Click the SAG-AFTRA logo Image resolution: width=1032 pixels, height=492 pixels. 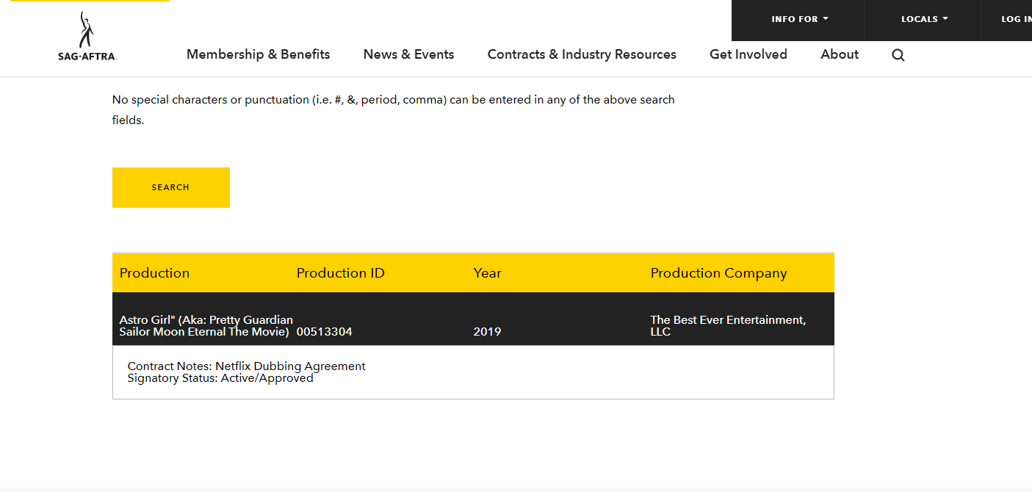tap(87, 36)
